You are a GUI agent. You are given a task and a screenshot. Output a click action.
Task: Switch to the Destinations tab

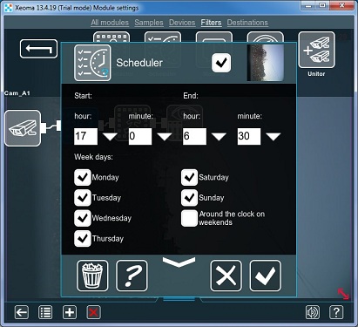tap(247, 23)
